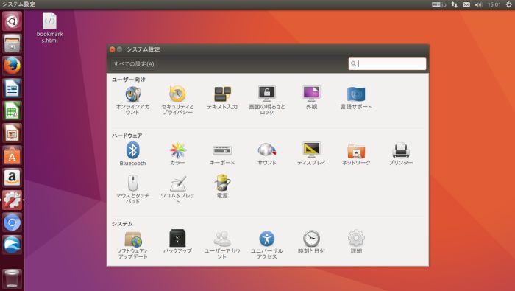Open the Bluetooth settings
The height and width of the screenshot is (291, 515).
[x=132, y=154]
